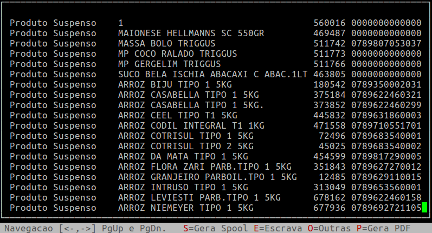
Task: Click the MP COCO RALADO TRIGGUS entry
Action: tap(177, 54)
